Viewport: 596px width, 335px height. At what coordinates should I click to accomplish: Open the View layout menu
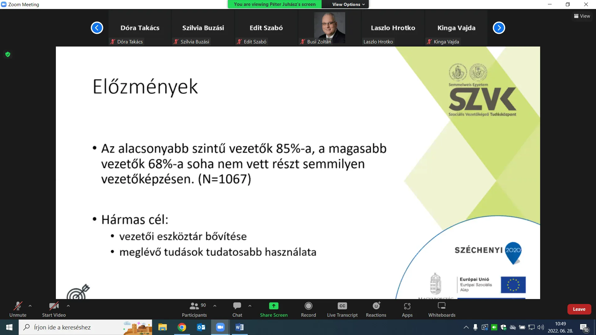click(582, 16)
